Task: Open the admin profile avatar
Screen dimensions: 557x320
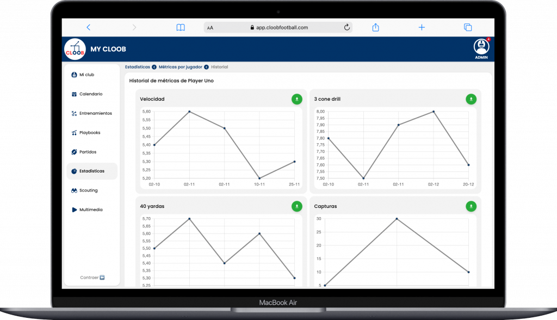Action: coord(481,47)
